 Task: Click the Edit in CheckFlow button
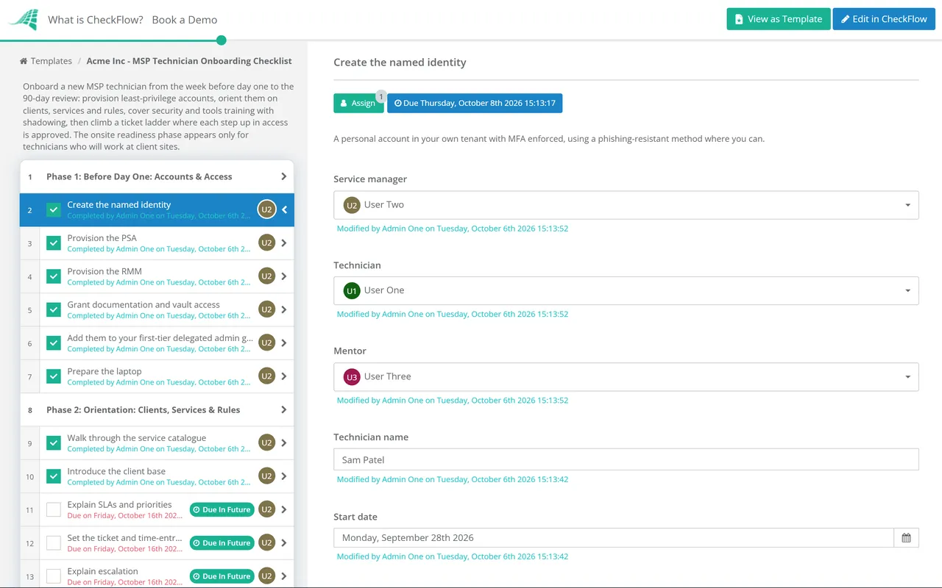[884, 19]
